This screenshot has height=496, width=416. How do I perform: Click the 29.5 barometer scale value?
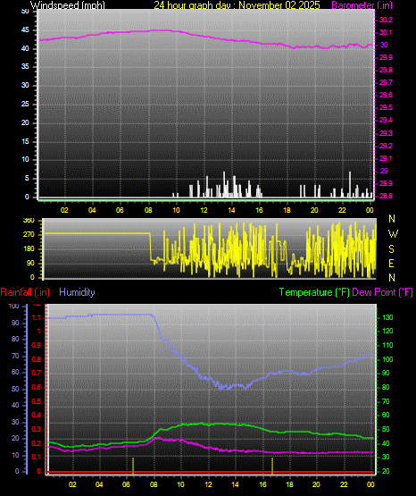(386, 108)
